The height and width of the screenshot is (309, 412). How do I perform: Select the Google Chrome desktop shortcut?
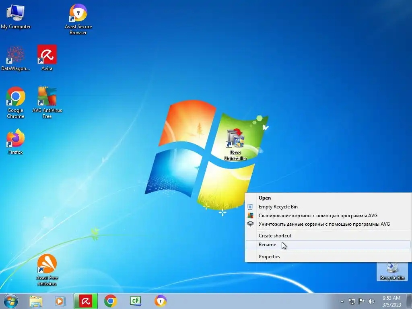tap(16, 103)
